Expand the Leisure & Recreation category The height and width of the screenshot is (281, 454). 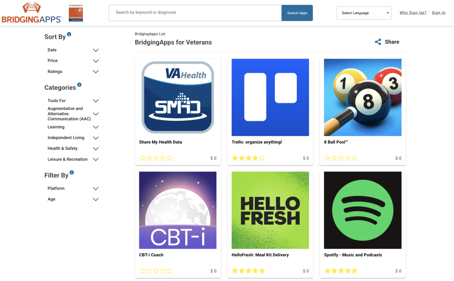pyautogui.click(x=96, y=159)
